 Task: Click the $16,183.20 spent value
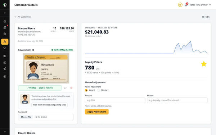point(67,28)
